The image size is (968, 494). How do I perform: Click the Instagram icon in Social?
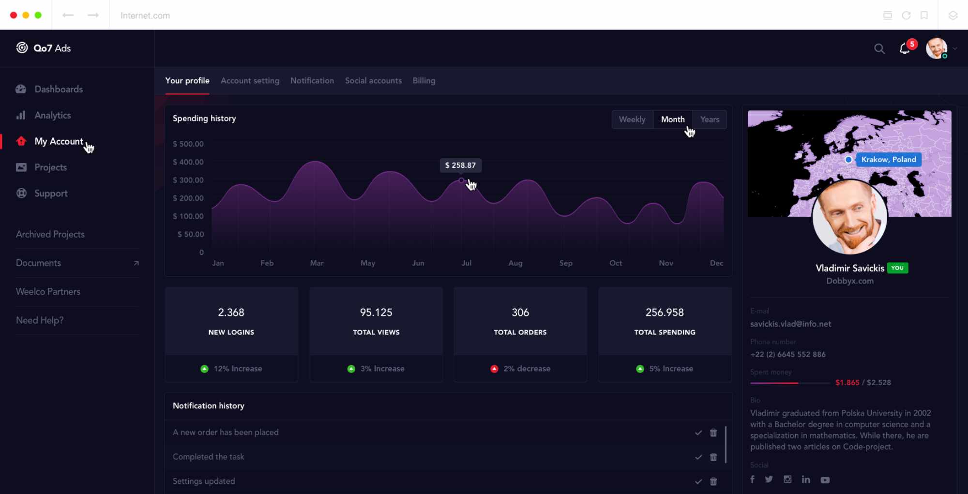point(787,479)
